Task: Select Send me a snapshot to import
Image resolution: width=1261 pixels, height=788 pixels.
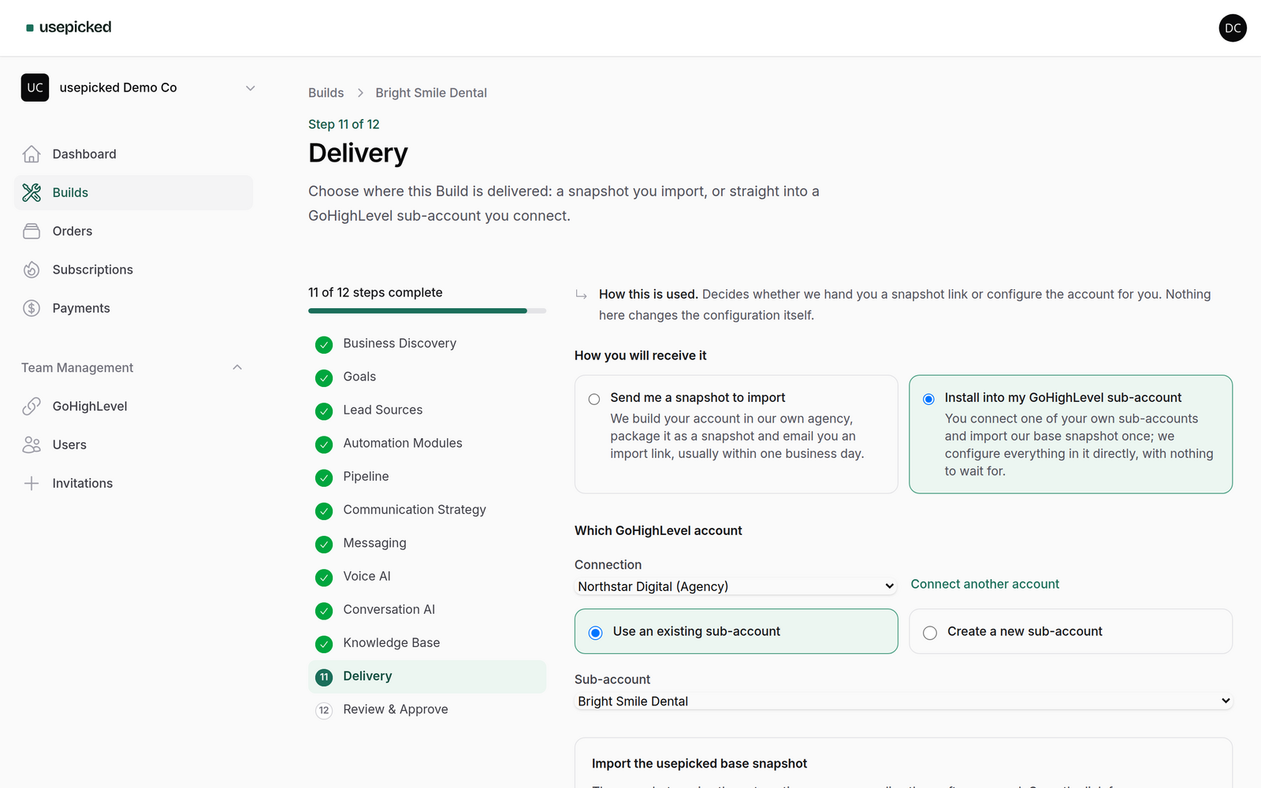Action: pyautogui.click(x=736, y=434)
